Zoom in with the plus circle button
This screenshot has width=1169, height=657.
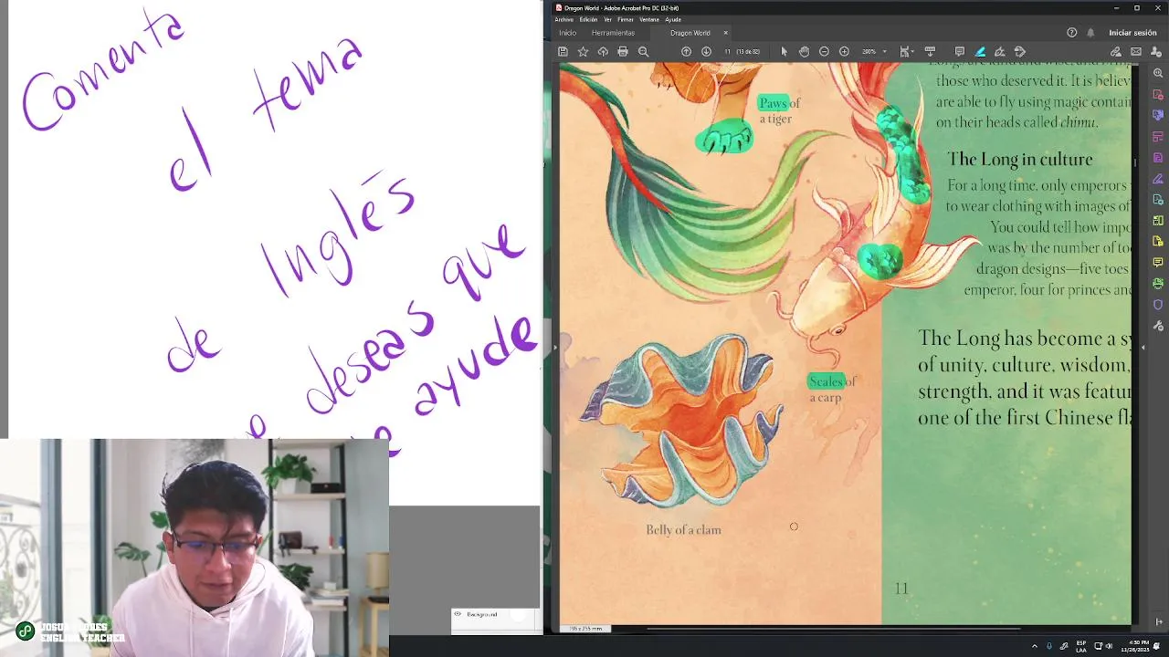click(844, 52)
